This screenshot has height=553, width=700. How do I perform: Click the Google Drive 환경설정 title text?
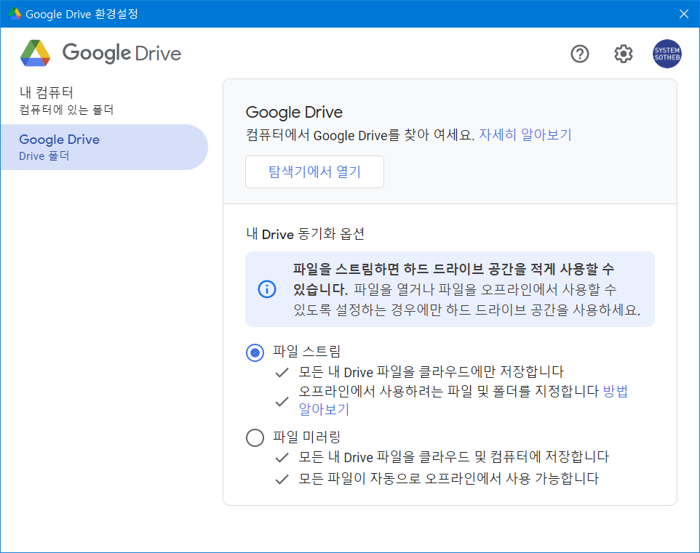[x=81, y=14]
